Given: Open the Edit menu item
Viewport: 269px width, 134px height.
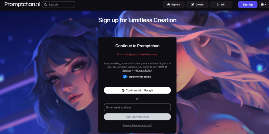Looking at the screenshot, I should pyautogui.click(x=221, y=5).
